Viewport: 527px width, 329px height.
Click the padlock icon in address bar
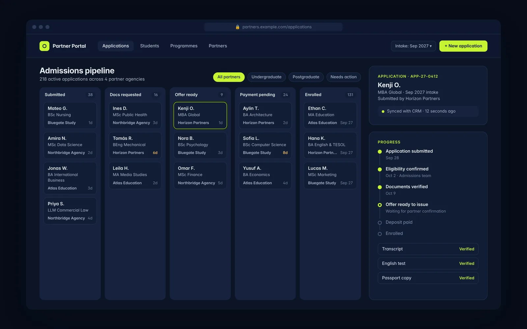(x=237, y=27)
